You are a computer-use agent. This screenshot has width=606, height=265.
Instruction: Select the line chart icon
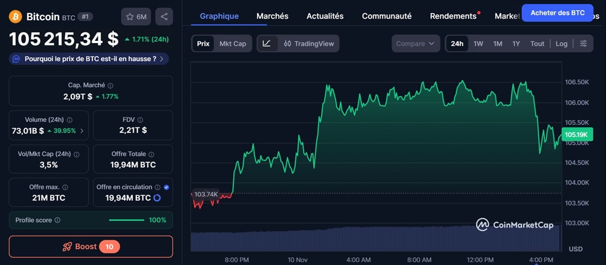(267, 43)
